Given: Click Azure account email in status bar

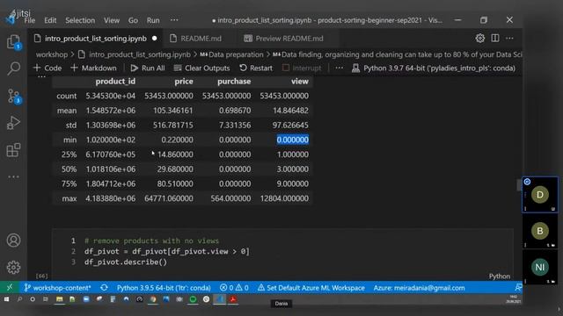Looking at the screenshot, I should pos(419,288).
